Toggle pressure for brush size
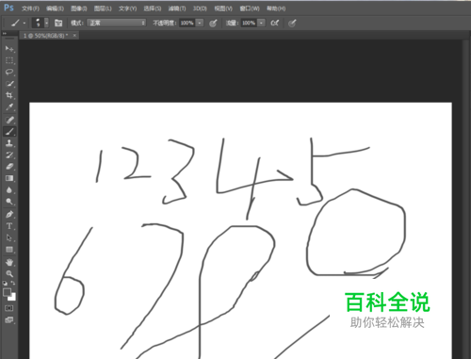Screen dimensions: 471x359 tap(292, 23)
